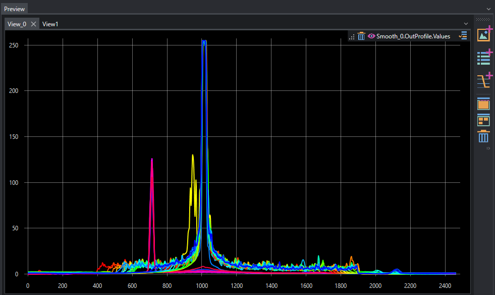Open the series checklist options icon

(463, 36)
